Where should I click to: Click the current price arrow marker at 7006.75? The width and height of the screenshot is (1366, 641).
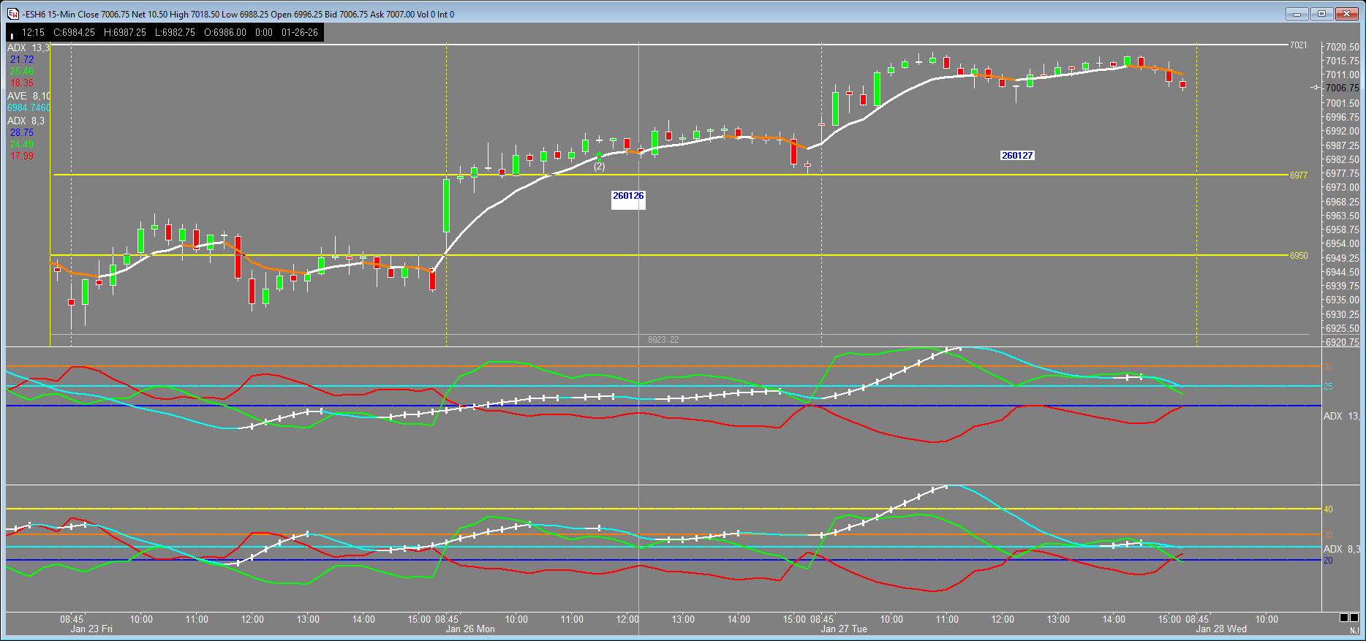pos(1316,88)
